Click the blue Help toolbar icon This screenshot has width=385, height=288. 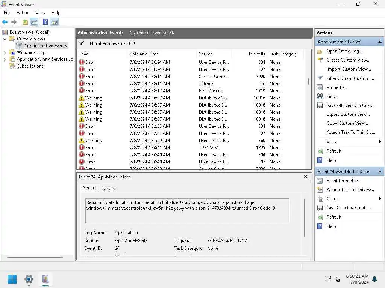45,22
